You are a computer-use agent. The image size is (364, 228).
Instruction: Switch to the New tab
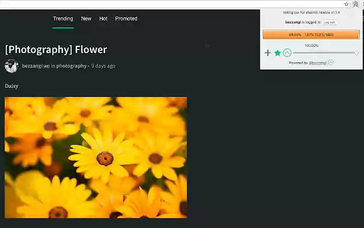click(x=86, y=19)
